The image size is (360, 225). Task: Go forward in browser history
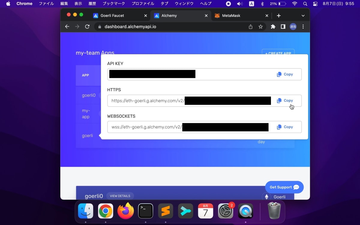[x=77, y=27]
